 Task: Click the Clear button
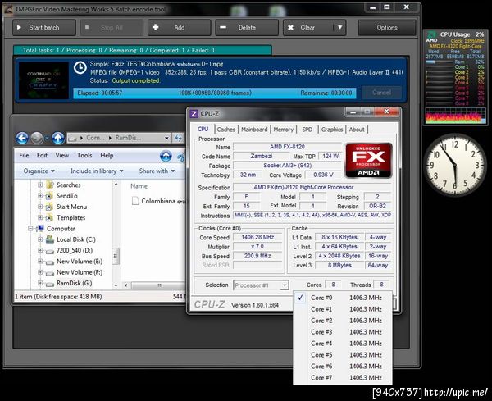pos(308,28)
